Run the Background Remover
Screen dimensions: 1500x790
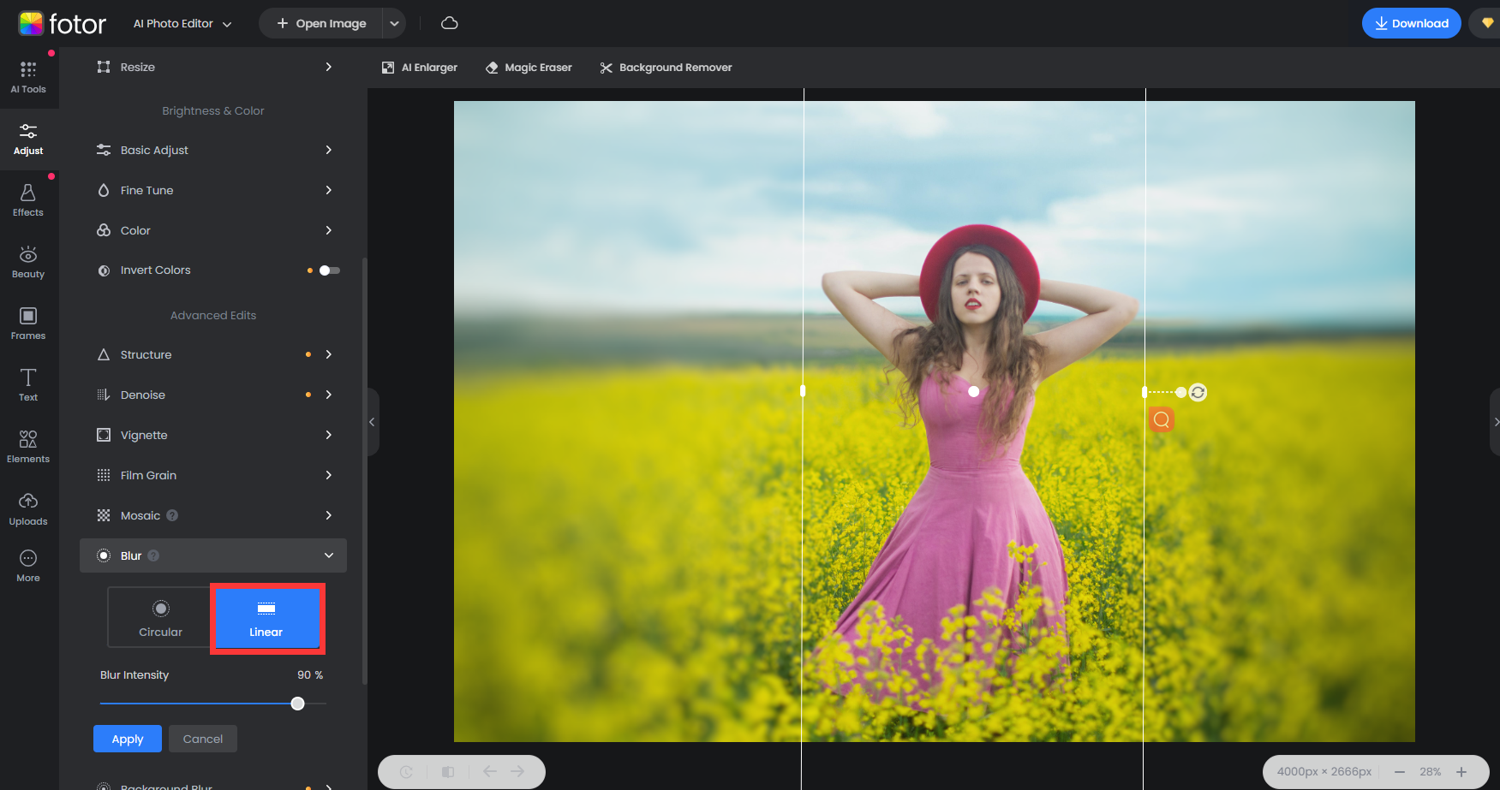(x=666, y=67)
